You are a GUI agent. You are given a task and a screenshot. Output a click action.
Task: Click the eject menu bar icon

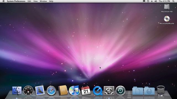152,1
